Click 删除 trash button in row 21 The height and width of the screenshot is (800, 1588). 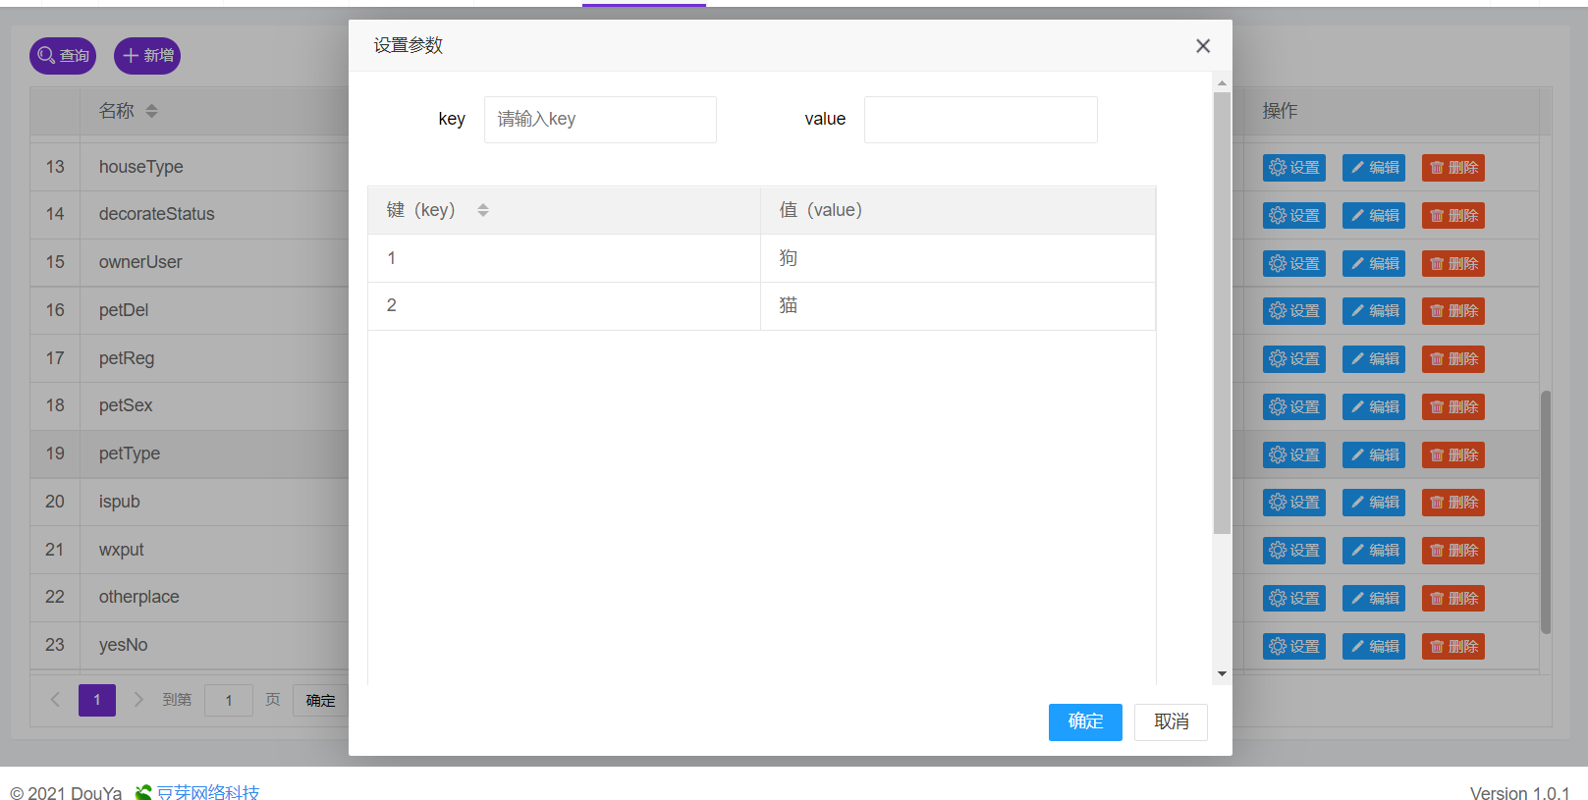click(1453, 551)
